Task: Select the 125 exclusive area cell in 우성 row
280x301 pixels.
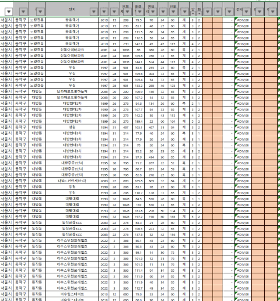Action: pos(173,85)
